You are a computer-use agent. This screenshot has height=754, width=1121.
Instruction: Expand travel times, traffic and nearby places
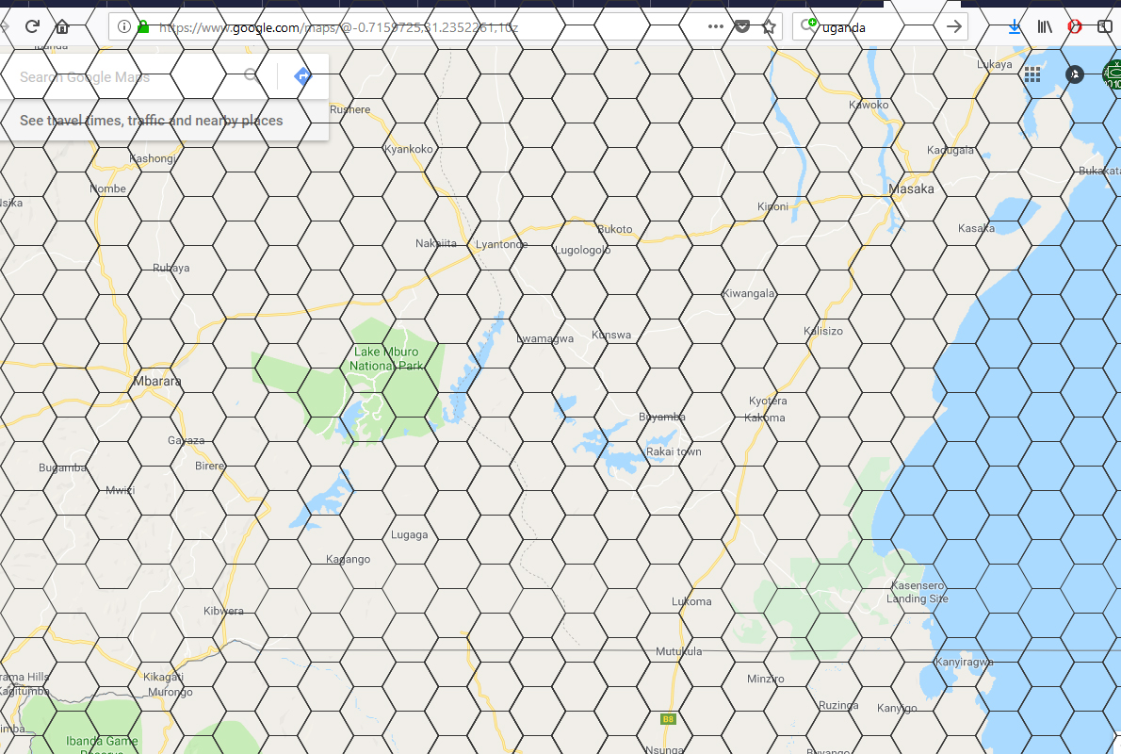(x=151, y=121)
